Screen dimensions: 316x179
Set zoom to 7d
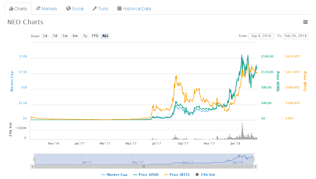pos(55,36)
